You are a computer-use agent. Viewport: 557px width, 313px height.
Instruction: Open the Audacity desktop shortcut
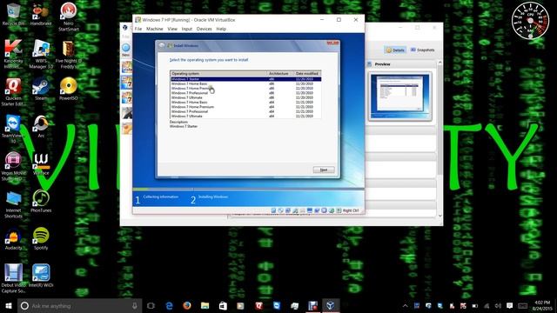coord(14,238)
